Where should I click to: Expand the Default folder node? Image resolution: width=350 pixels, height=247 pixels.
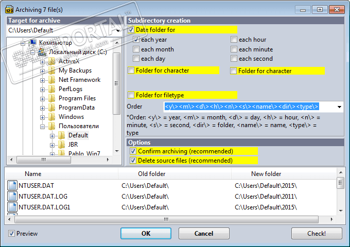pyautogui.click(x=52, y=136)
